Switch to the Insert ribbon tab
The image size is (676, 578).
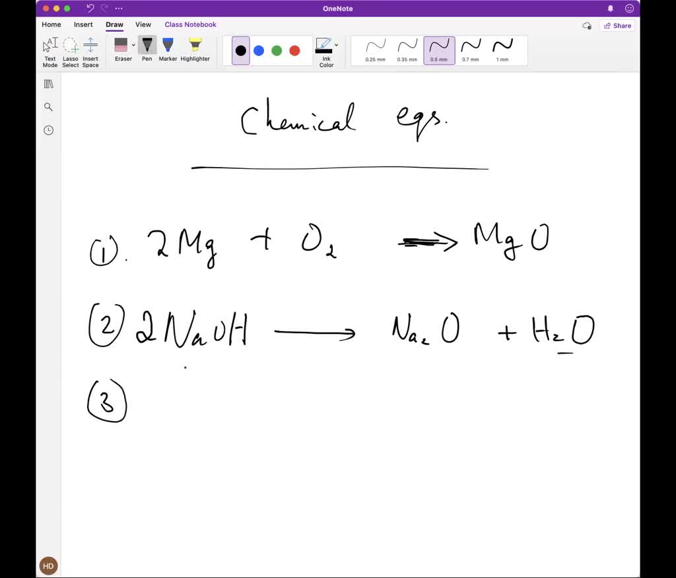pyautogui.click(x=83, y=24)
